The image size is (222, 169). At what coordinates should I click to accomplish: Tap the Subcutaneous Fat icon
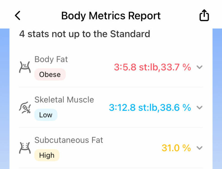pos(25,148)
